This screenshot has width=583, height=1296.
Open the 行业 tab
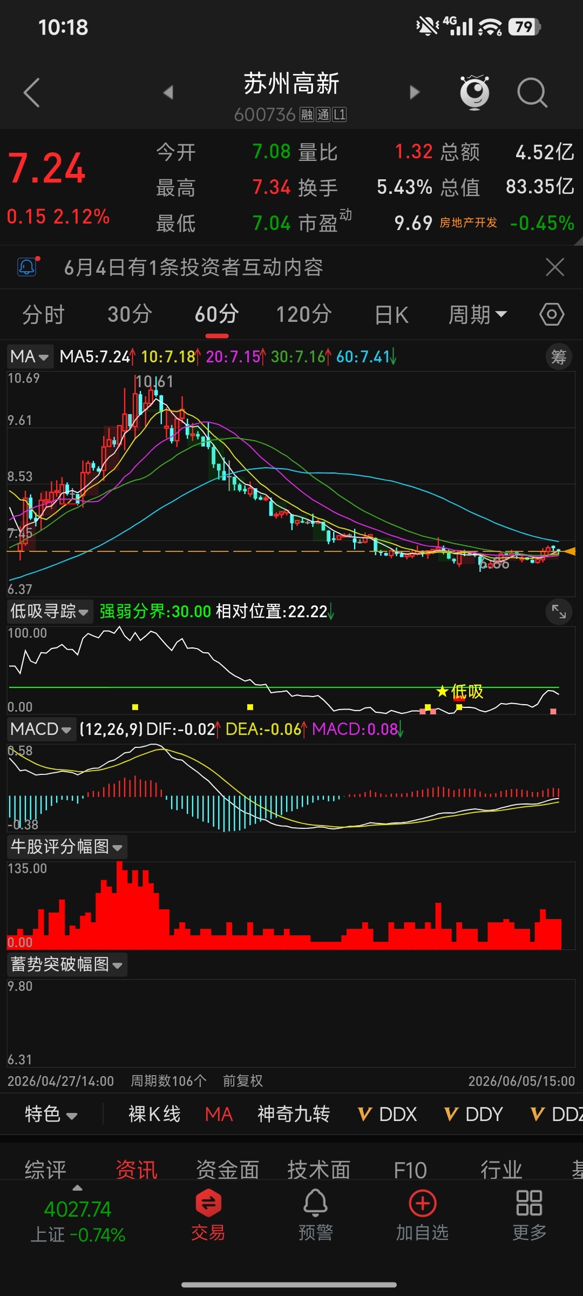501,1170
